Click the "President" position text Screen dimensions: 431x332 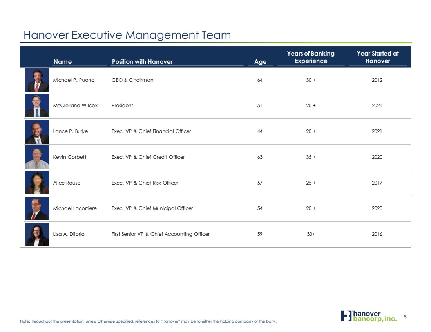coord(122,106)
